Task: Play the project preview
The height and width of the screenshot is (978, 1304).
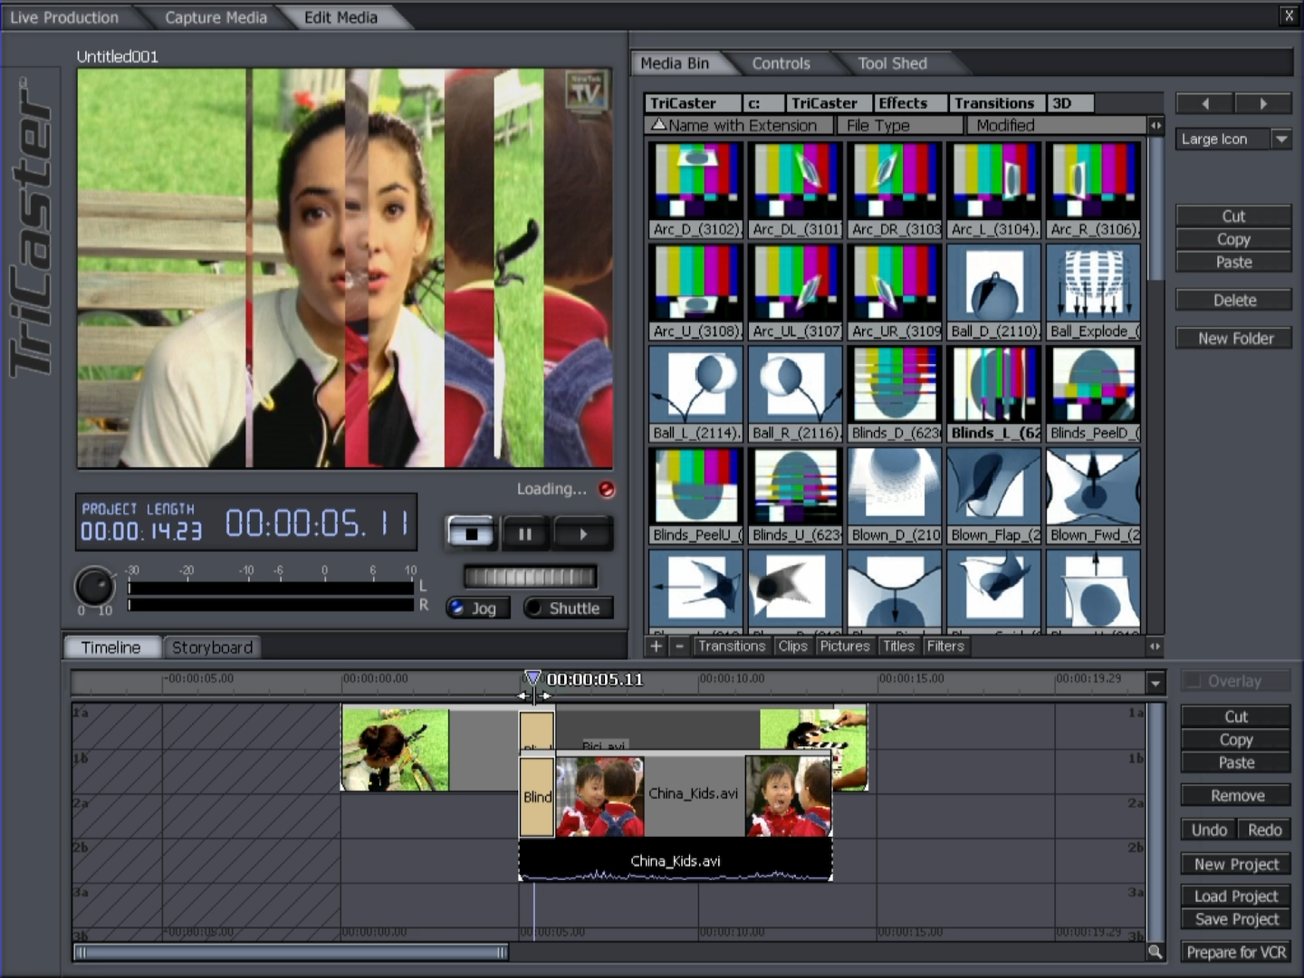Action: (x=583, y=533)
